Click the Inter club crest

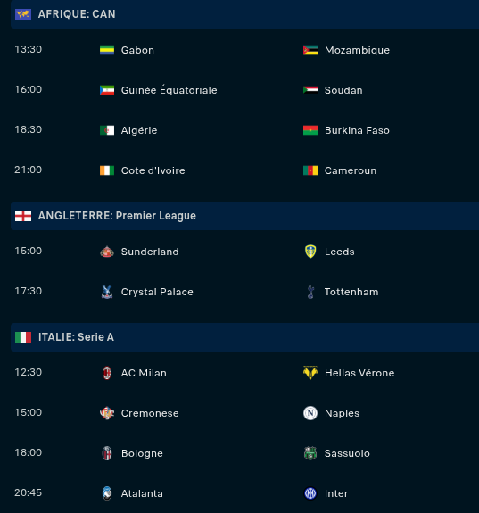point(310,493)
